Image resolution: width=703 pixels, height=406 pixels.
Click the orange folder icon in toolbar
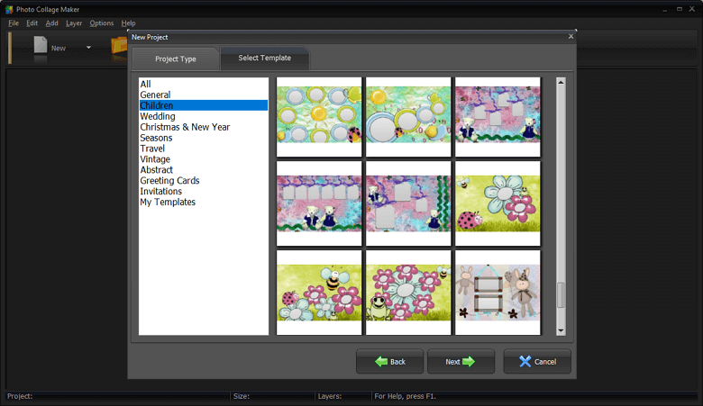[119, 45]
